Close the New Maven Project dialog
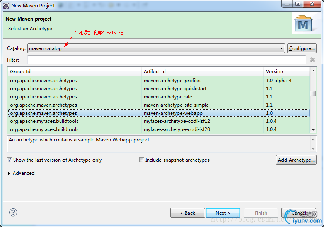This screenshot has width=324, height=227. (x=312, y=4)
